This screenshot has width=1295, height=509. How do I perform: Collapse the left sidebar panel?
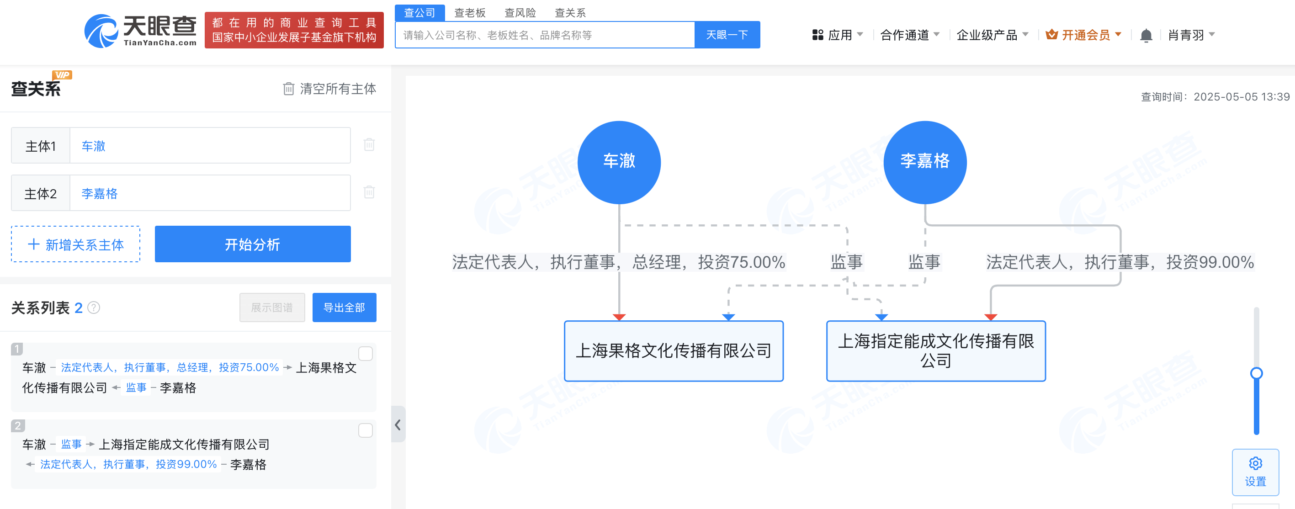click(398, 424)
